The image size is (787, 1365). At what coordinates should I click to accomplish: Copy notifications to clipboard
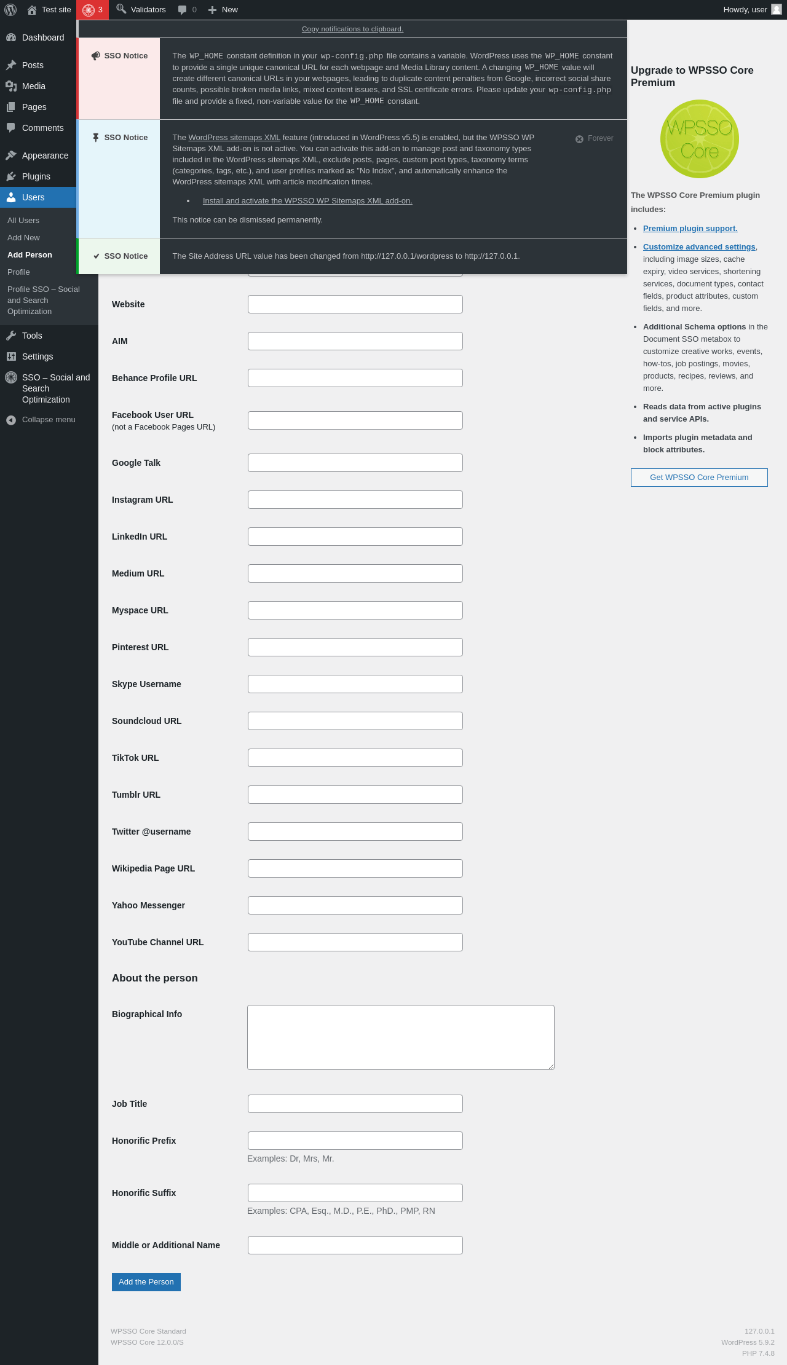coord(352,29)
